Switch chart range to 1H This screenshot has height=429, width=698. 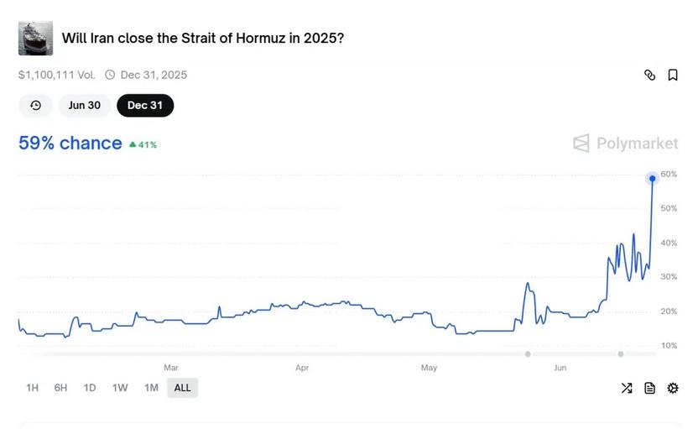(32, 388)
